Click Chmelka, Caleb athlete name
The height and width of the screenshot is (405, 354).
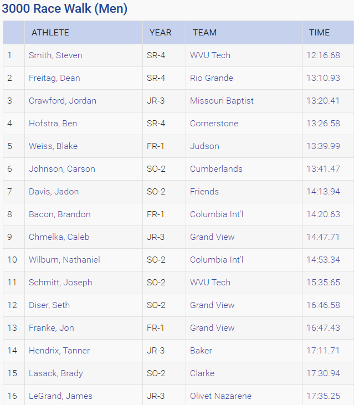click(x=59, y=237)
